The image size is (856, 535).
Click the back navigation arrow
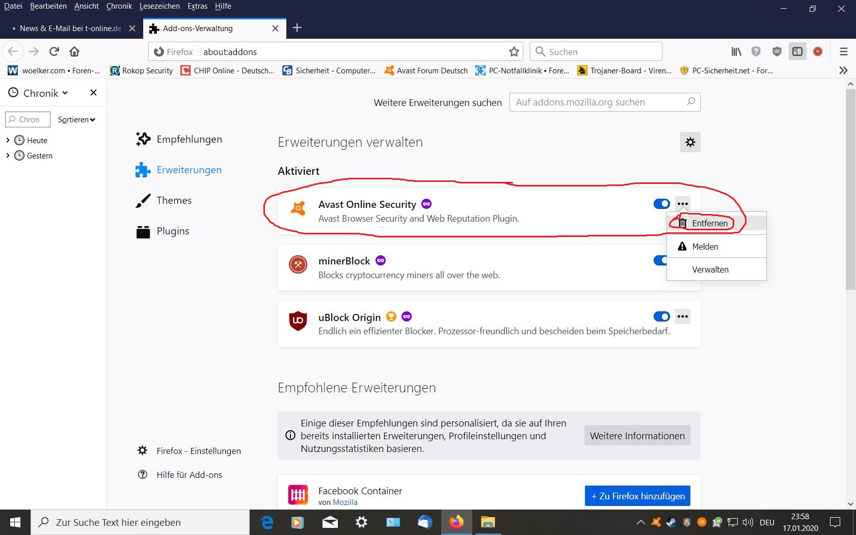click(13, 51)
